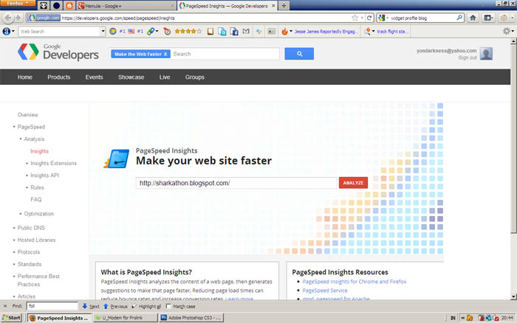Go back using the browser back arrow
Screen dimensions: 517x323
coord(8,18)
